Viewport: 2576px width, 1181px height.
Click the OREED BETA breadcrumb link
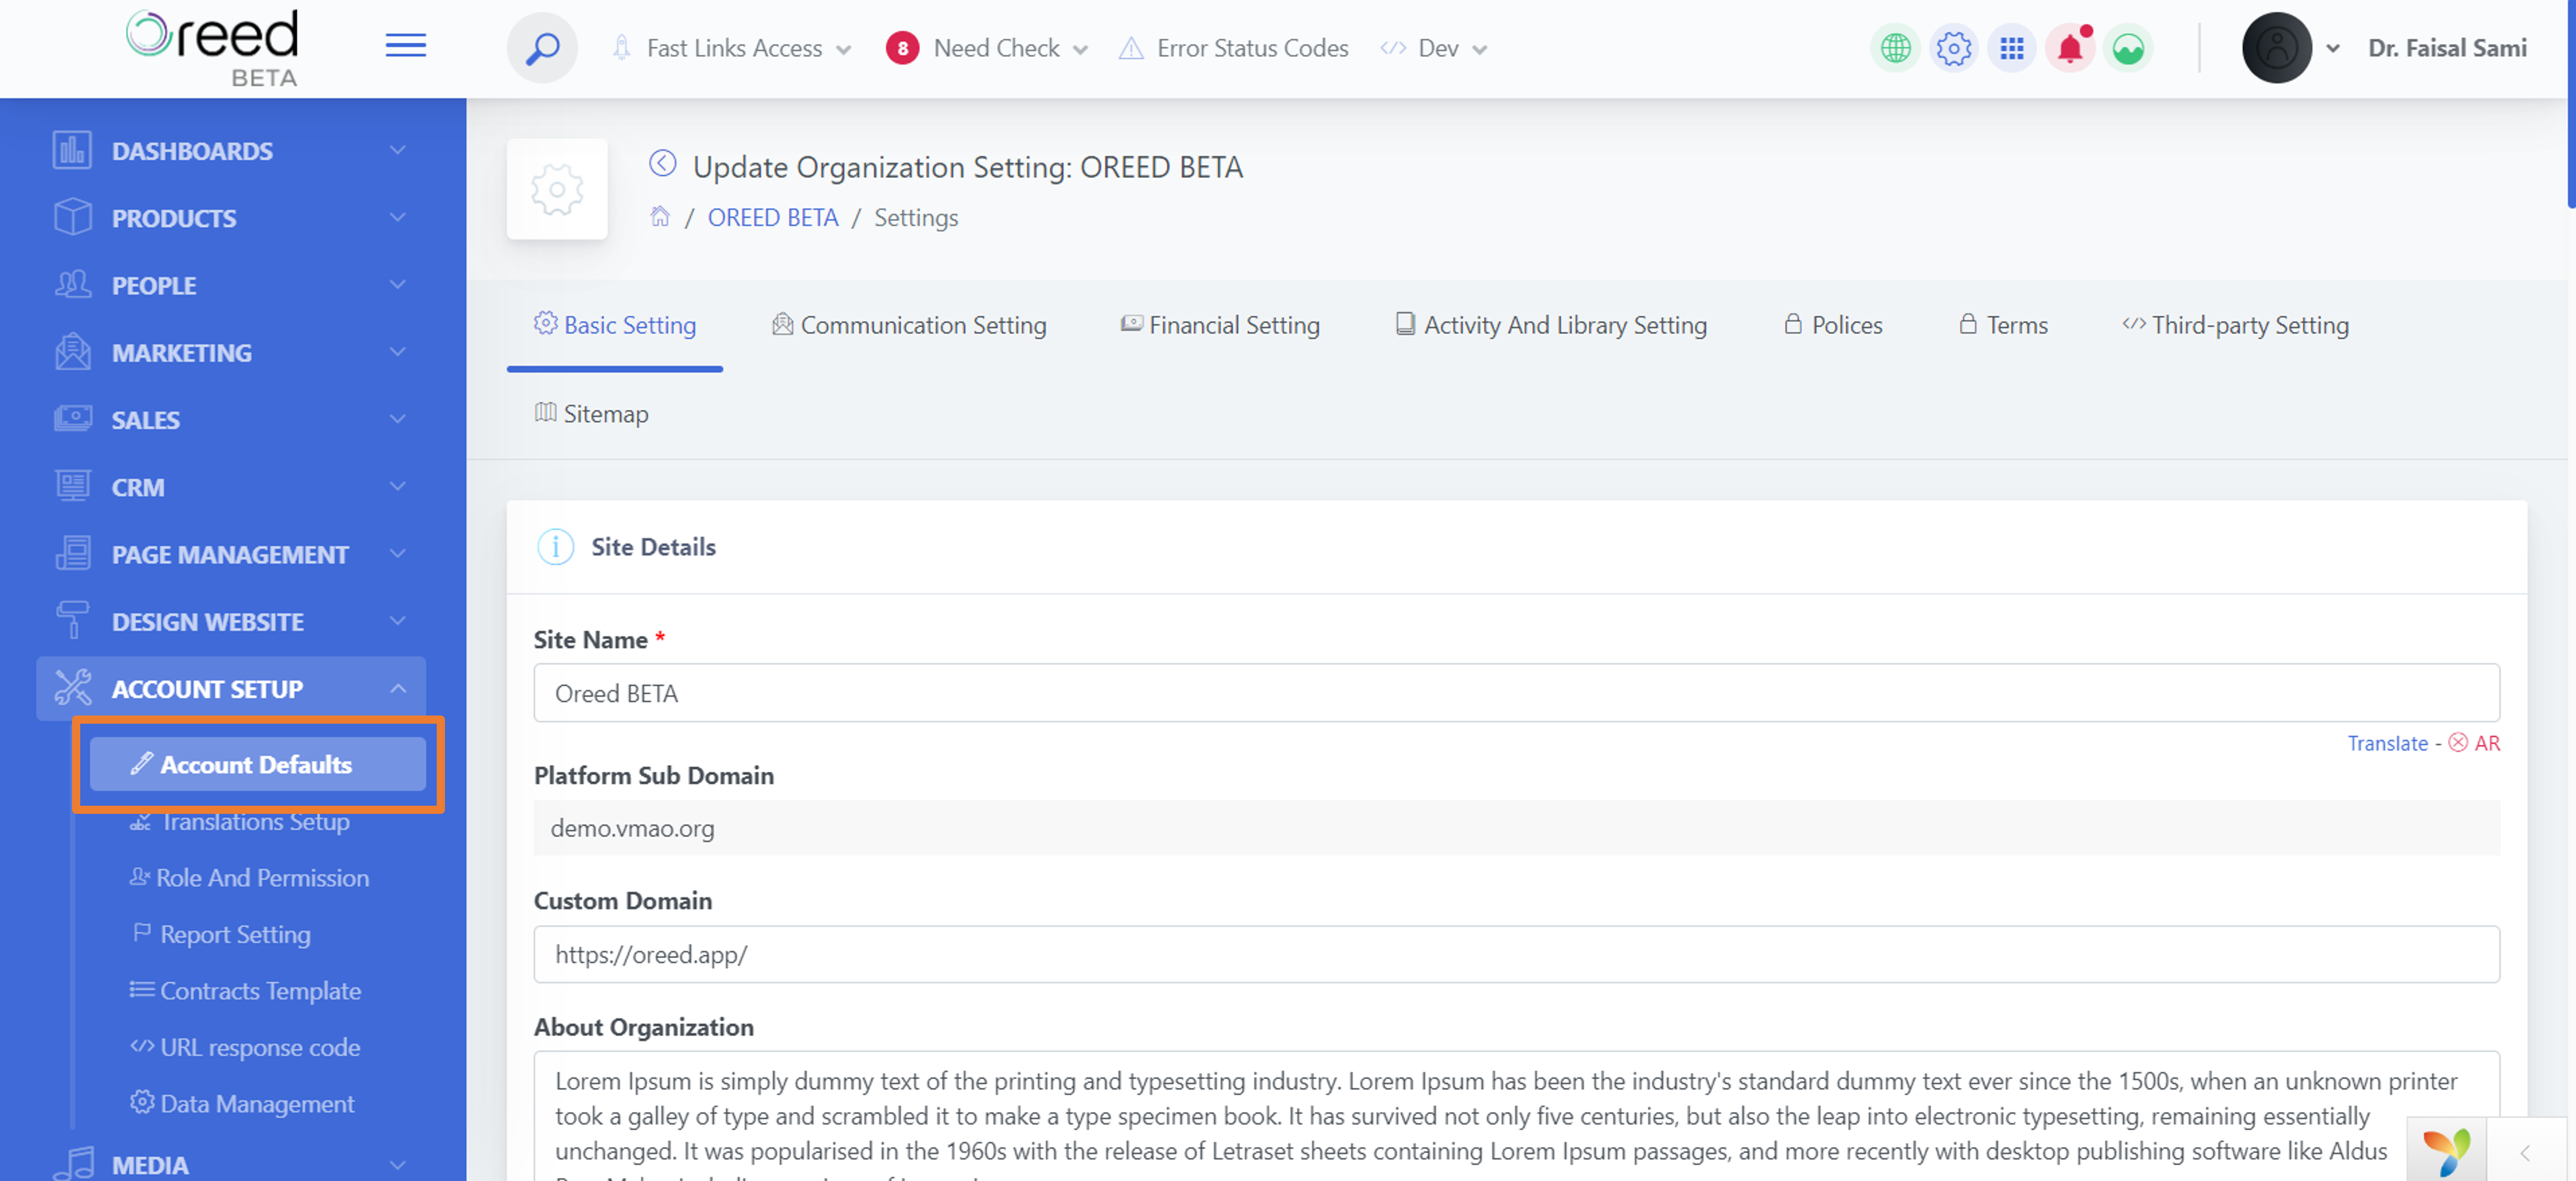(772, 217)
